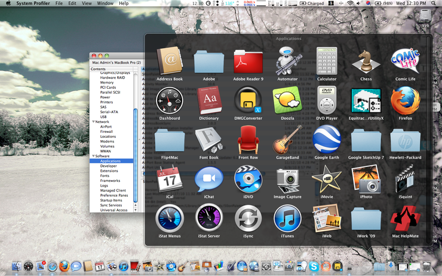This screenshot has width=442, height=276.
Task: Open the Window menu
Action: [105, 4]
